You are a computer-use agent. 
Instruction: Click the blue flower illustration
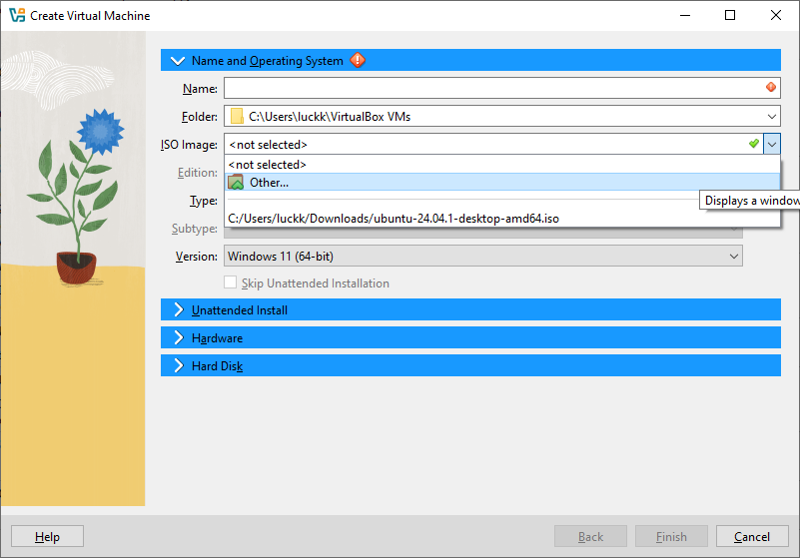pyautogui.click(x=100, y=130)
